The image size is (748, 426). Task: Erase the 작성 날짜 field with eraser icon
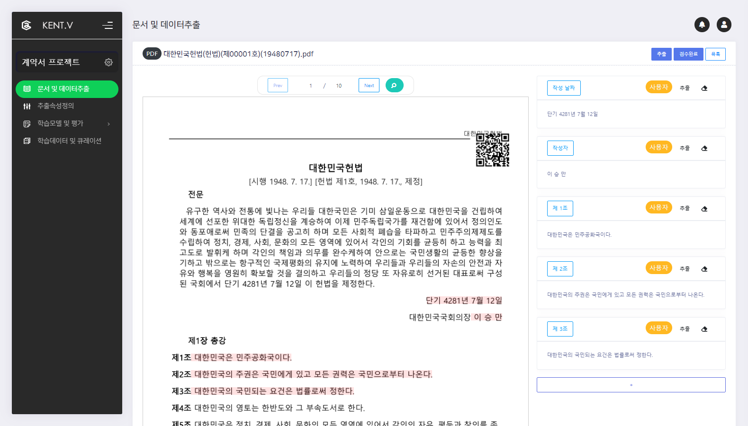click(704, 88)
